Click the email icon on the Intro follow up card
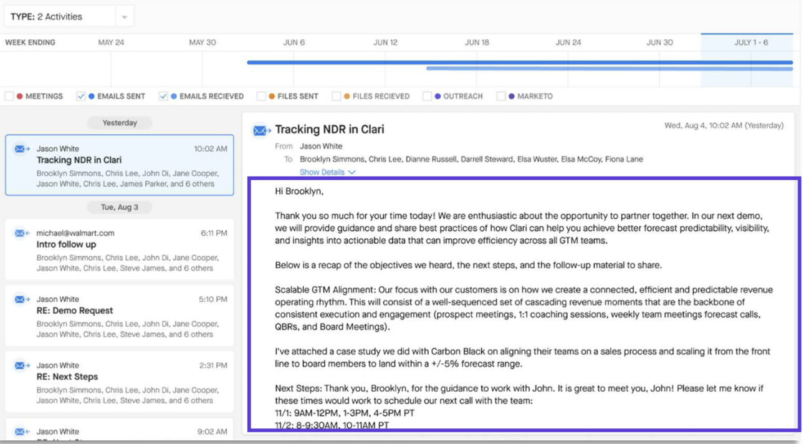Image resolution: width=809 pixels, height=444 pixels. [22, 233]
